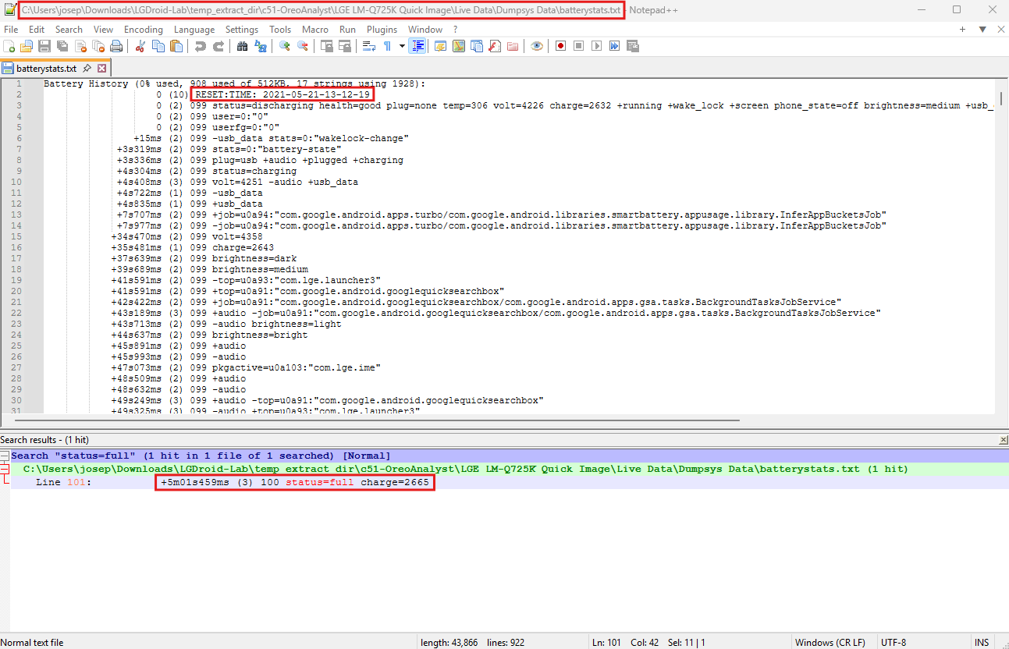Close the batterystats.txt tab
The image size is (1009, 649).
pos(101,69)
